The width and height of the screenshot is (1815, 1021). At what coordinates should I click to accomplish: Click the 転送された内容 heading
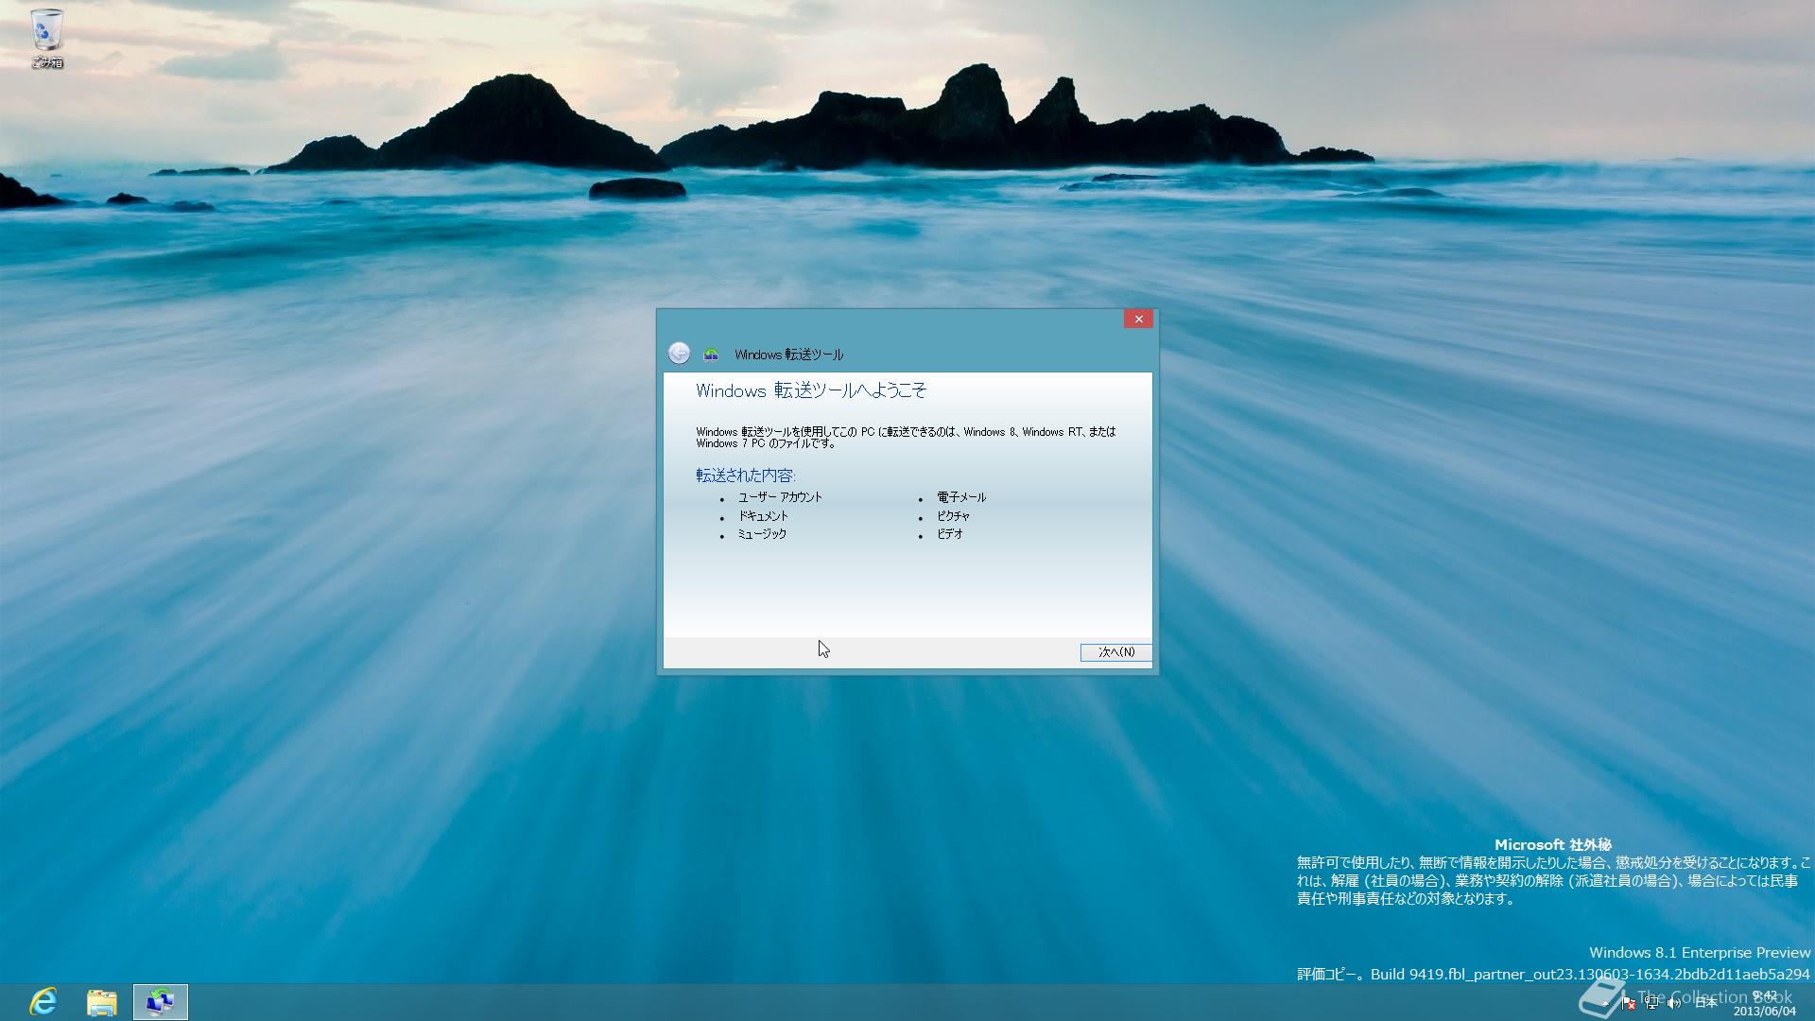(746, 476)
